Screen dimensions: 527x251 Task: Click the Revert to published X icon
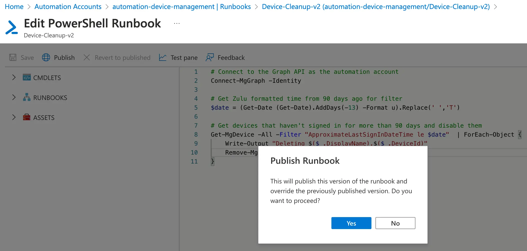coord(87,58)
